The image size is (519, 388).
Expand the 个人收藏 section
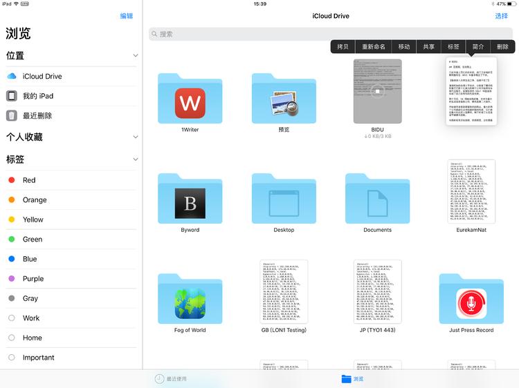(136, 137)
